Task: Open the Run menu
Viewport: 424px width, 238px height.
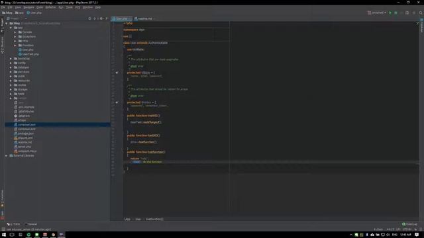Action: point(61,7)
